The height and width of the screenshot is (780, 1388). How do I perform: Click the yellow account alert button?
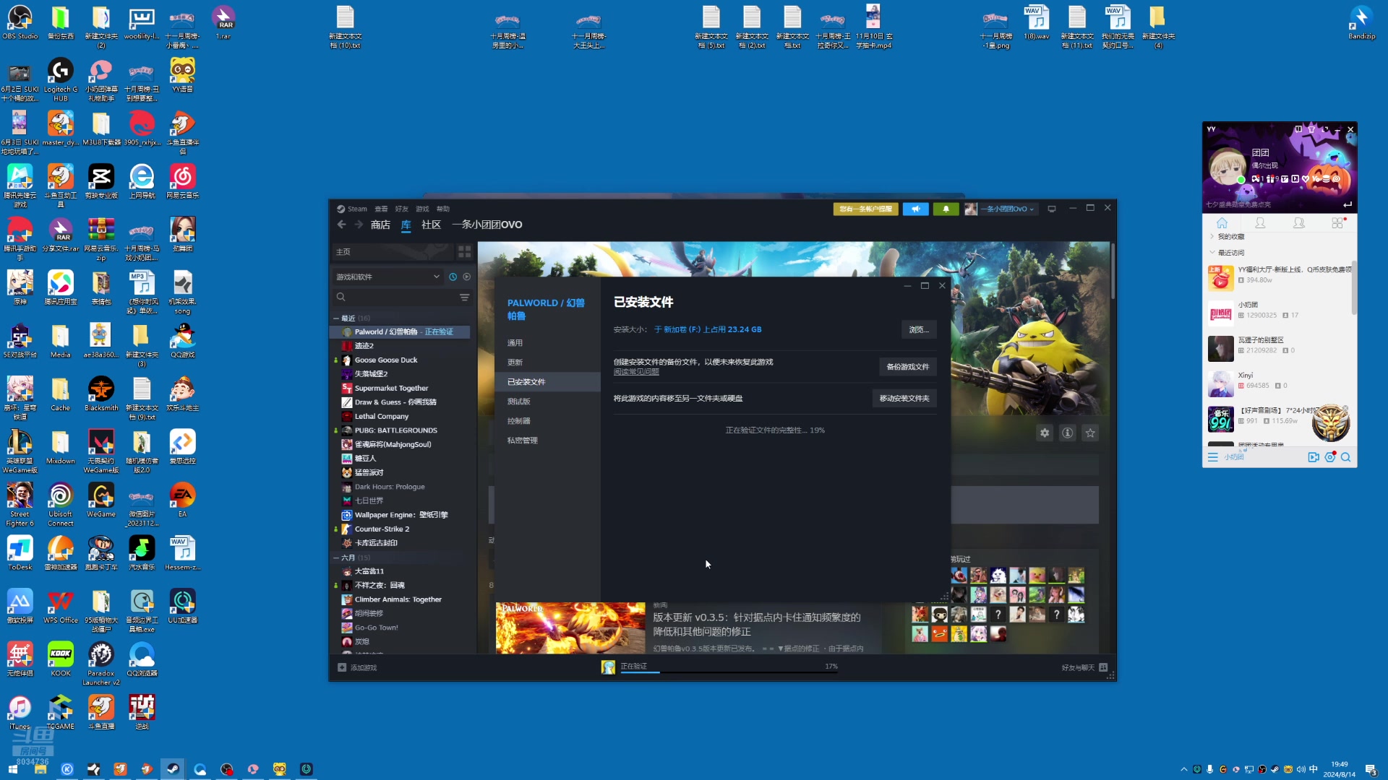(865, 209)
